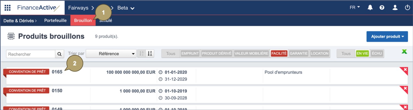413x110 pixels.
Task: Open the apps grid menu icon
Action: 7,8
